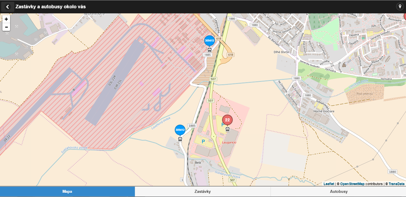406x197 pixels.
Task: Zoom out with the minus button
Action: tap(6, 27)
